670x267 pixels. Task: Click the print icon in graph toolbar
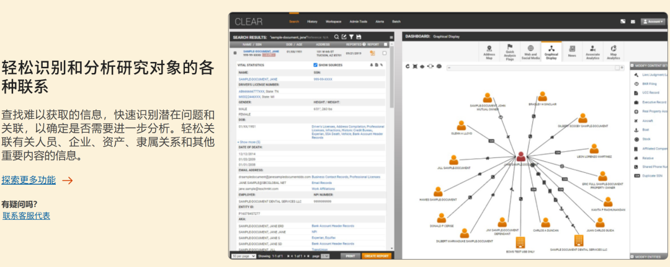click(x=438, y=66)
